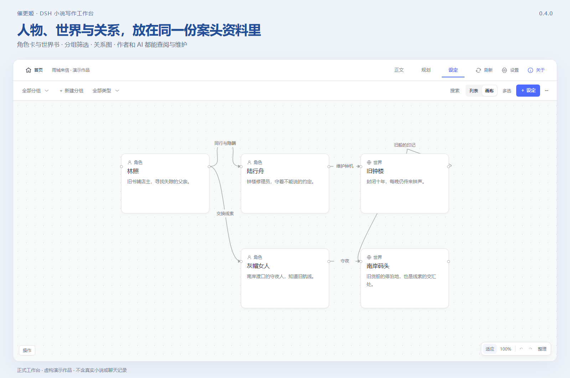
Task: Click the 同行与隐瞒 relation label
Action: click(x=225, y=143)
